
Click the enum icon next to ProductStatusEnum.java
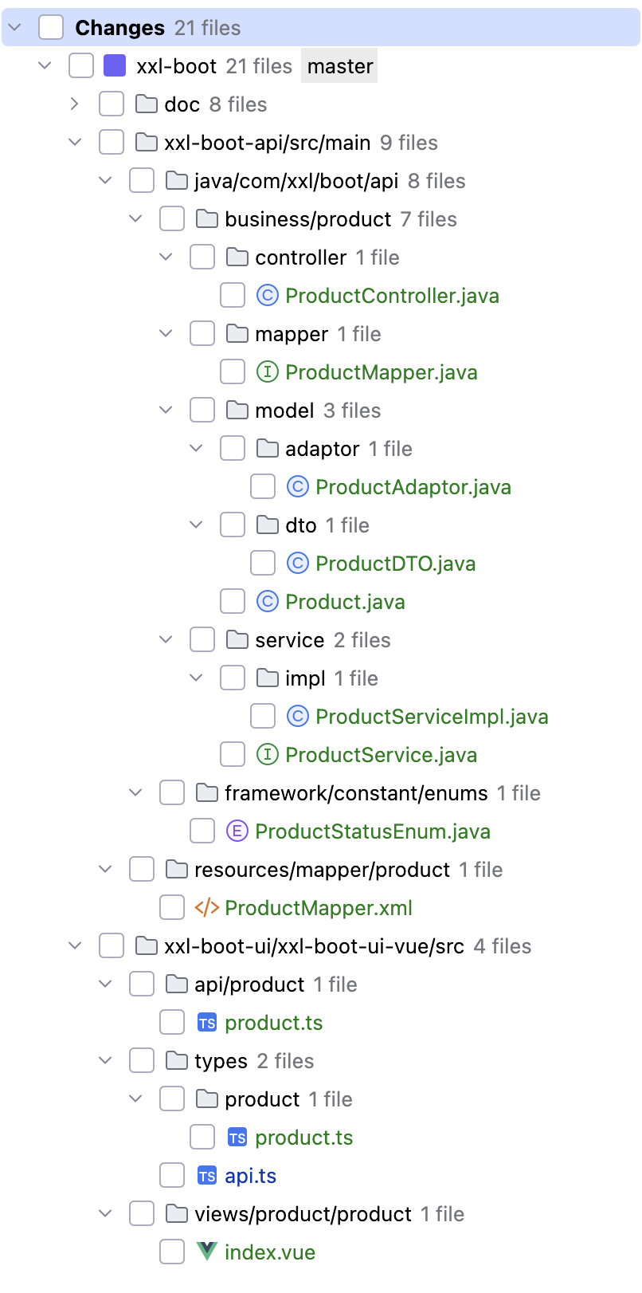[x=237, y=831]
